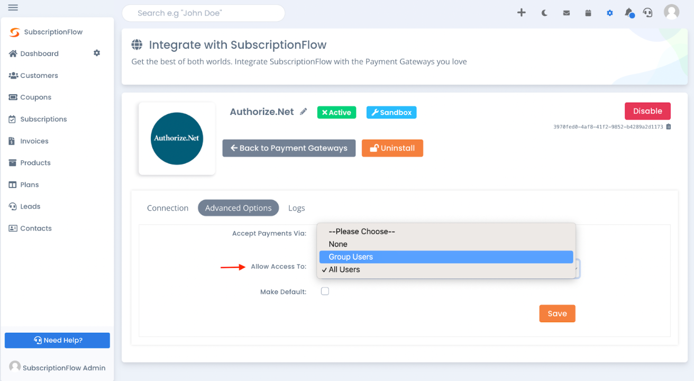Select the Advanced Options tab
This screenshot has height=381, width=694.
pyautogui.click(x=238, y=208)
